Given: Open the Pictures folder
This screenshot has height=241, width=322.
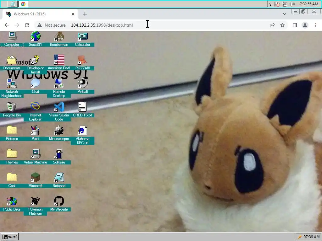Looking at the screenshot, I should point(12,133).
